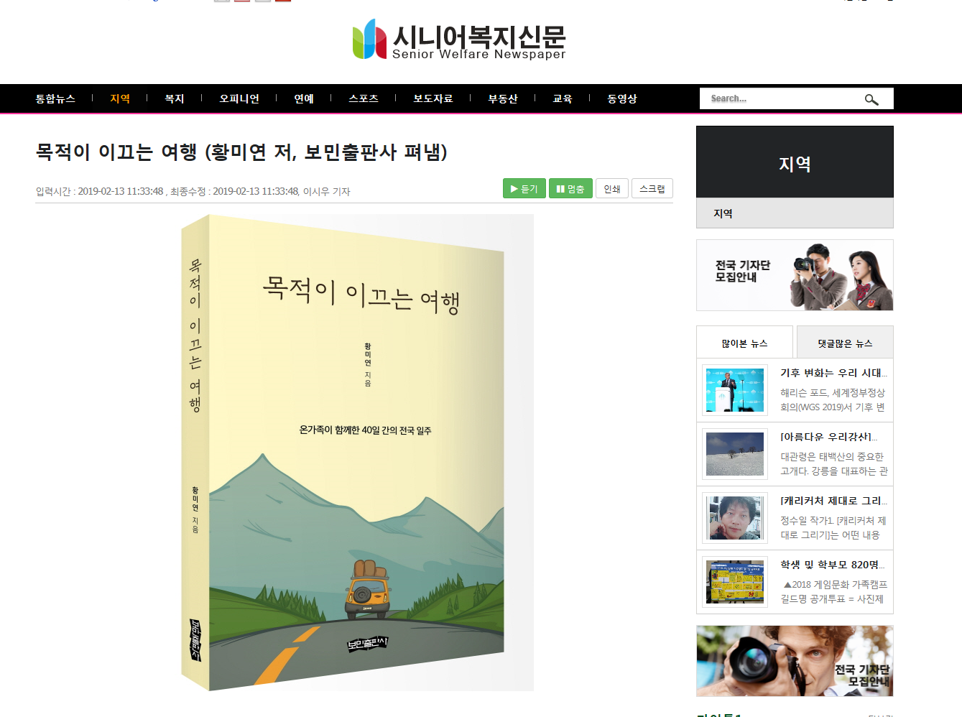The height and width of the screenshot is (717, 962).
Task: Go to the 부동산 section
Action: (x=503, y=98)
